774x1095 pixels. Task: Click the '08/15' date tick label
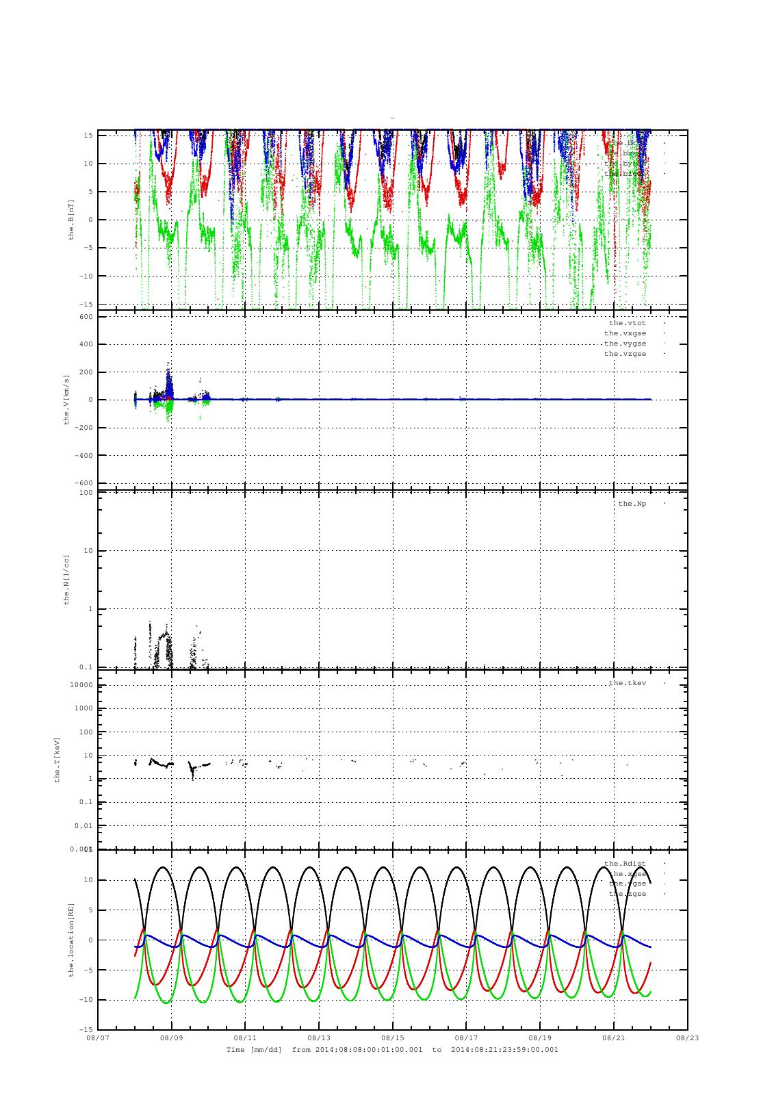(x=393, y=1038)
